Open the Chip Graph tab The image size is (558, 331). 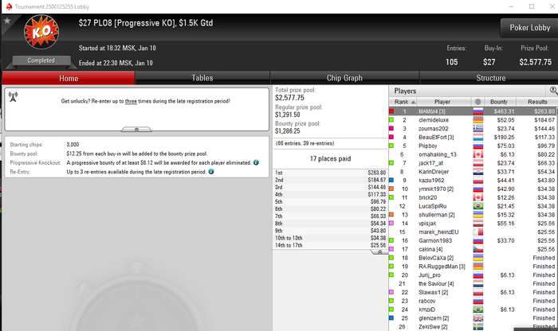pos(344,78)
